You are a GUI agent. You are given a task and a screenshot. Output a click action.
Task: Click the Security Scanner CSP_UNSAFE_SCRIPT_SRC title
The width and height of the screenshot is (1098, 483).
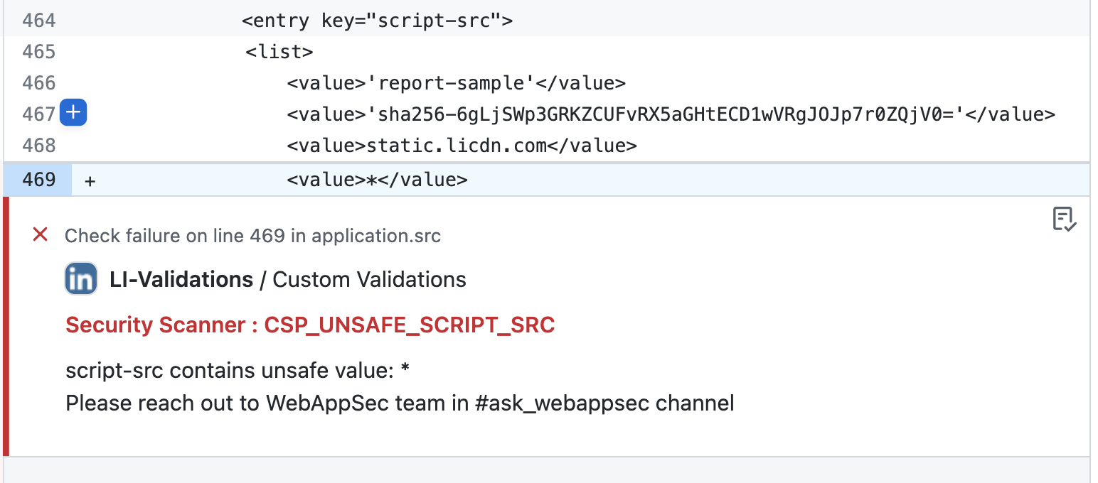310,325
